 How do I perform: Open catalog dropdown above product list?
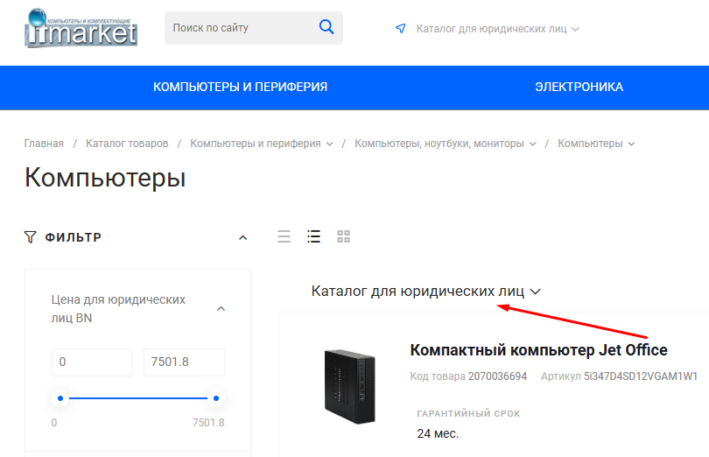[x=426, y=291]
